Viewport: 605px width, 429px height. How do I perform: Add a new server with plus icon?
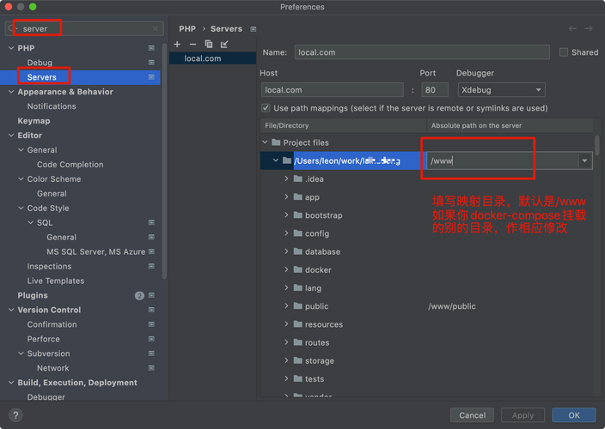[x=177, y=45]
